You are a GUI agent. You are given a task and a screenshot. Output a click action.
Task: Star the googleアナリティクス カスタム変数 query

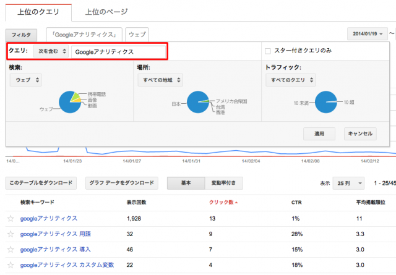tap(11, 265)
